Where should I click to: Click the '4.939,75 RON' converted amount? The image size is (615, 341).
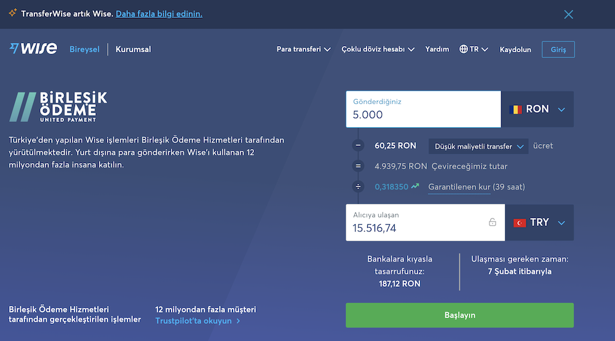pyautogui.click(x=400, y=166)
